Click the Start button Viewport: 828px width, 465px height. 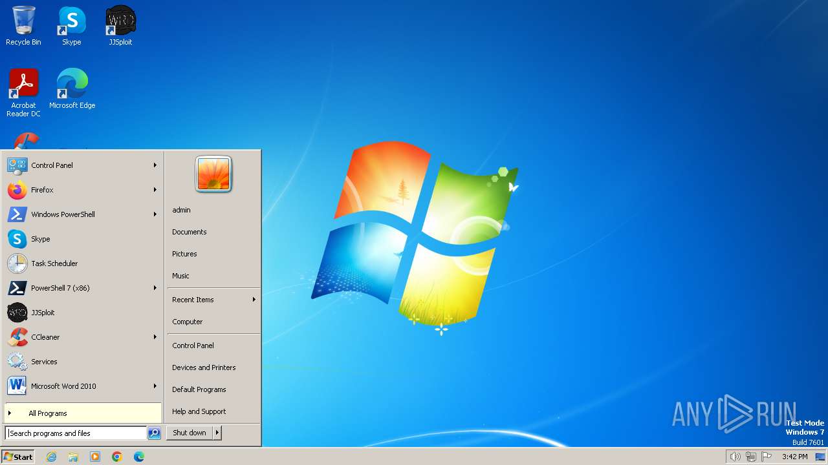(x=18, y=457)
